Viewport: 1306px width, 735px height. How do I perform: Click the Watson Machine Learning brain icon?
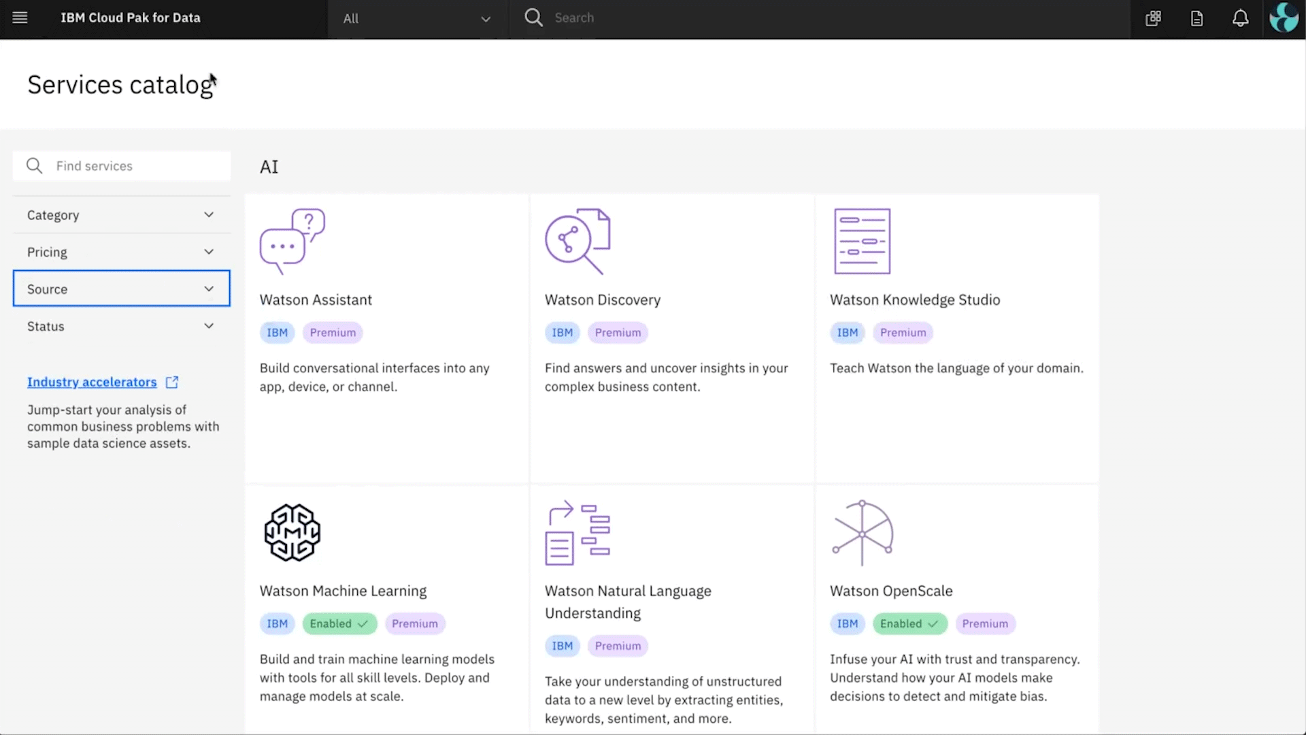[x=292, y=533]
